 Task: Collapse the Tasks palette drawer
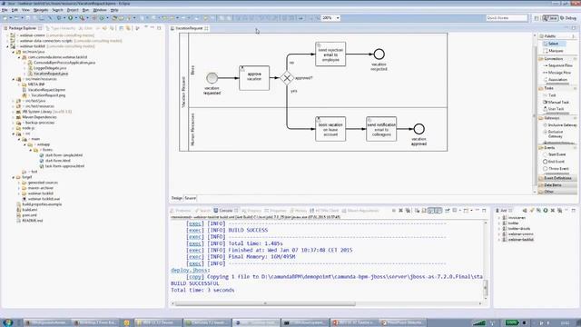coord(556,88)
